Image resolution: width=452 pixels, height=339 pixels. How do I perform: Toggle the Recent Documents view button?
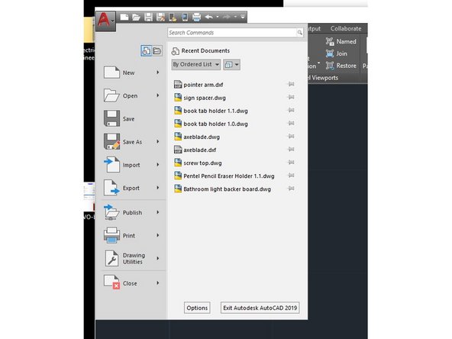click(x=146, y=50)
